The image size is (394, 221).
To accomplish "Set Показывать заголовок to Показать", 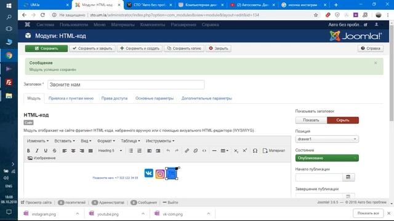I will click(311, 120).
